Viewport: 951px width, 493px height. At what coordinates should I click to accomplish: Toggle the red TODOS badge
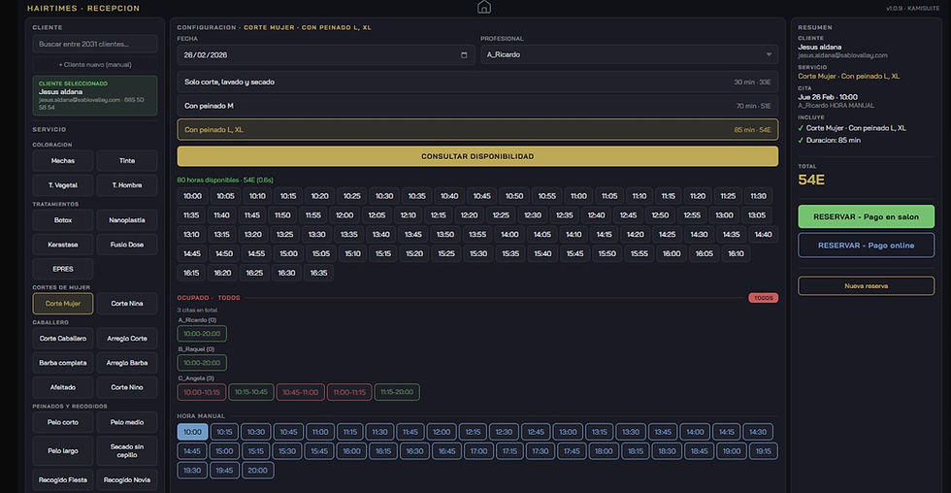(763, 298)
